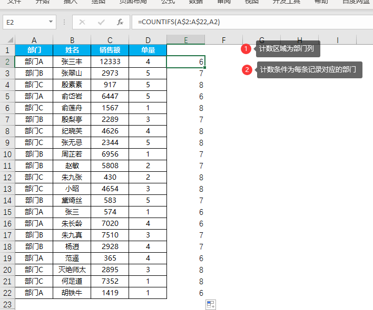Screen dimensions: 373x310
Task: Click cell with name 周芷若
Action: tap(72, 154)
